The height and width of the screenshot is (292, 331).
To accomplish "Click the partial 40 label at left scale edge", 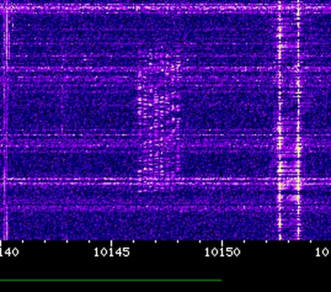I will click(9, 252).
